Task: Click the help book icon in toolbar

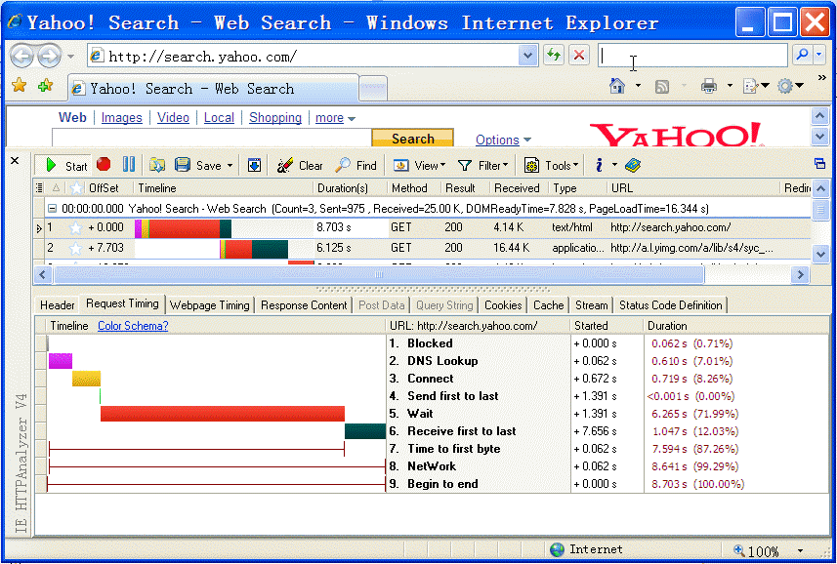Action: (632, 165)
